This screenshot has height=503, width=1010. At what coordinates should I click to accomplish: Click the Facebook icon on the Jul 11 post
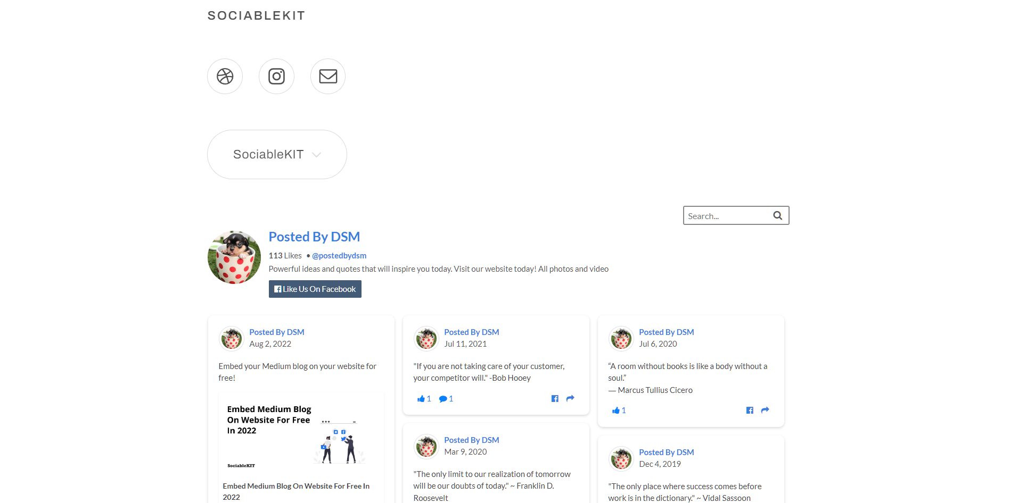tap(555, 398)
